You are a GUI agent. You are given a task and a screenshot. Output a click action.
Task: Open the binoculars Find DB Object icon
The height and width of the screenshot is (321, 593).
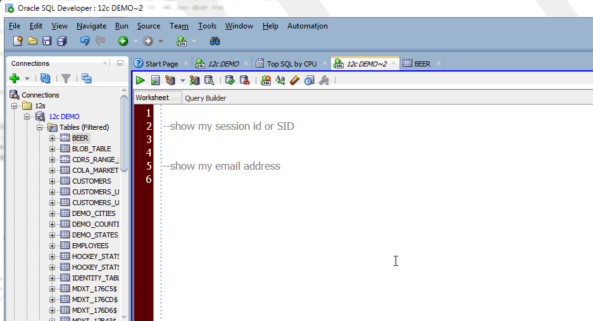pyautogui.click(x=215, y=41)
